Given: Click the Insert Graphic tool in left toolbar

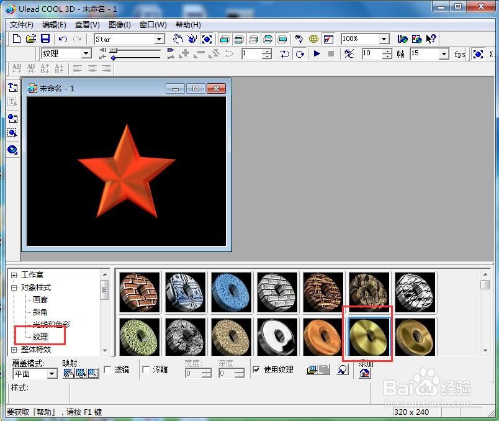Looking at the screenshot, I should tap(13, 119).
